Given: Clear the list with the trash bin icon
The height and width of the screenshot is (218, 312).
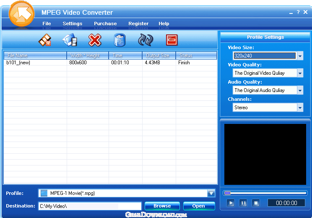Looking at the screenshot, I should click(x=120, y=40).
